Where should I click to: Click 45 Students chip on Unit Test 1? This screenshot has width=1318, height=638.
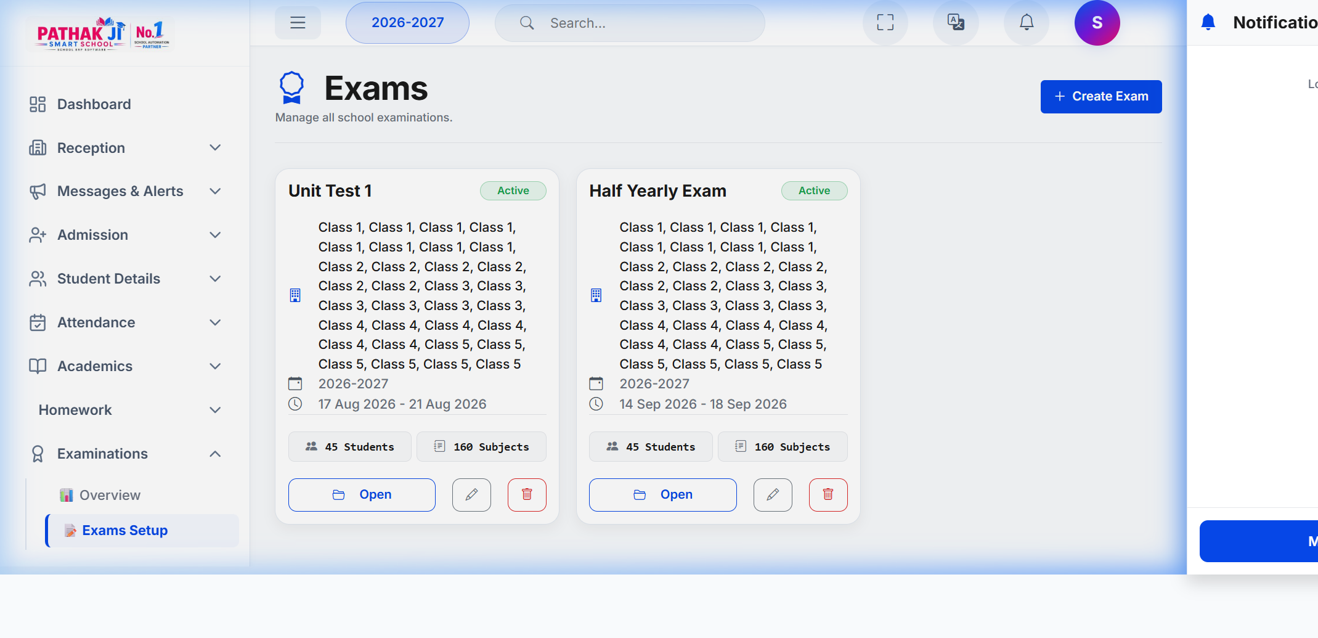coord(349,447)
